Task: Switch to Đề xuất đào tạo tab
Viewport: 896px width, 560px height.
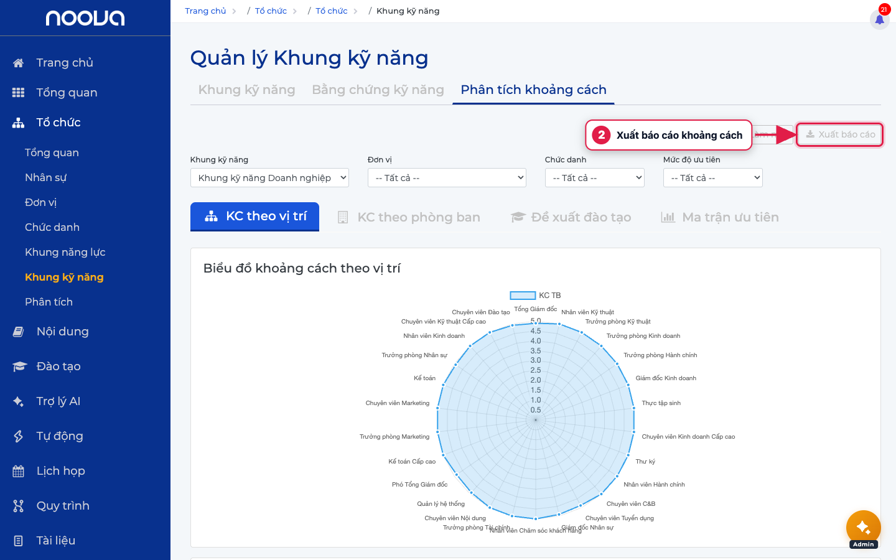Action: pyautogui.click(x=571, y=217)
